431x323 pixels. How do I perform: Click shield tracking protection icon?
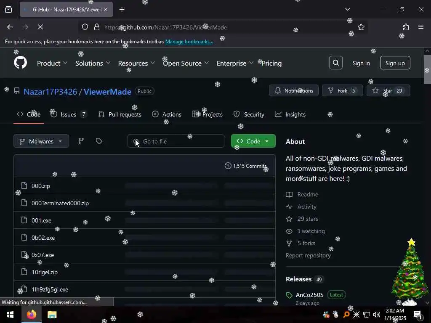[x=85, y=27]
